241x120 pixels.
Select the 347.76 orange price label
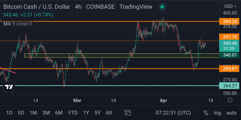click(x=229, y=37)
